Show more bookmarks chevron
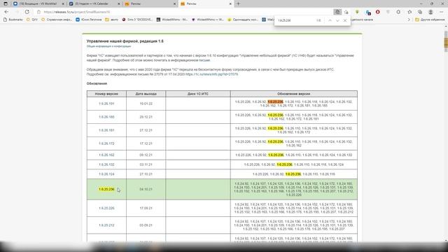This screenshot has width=448, height=252. pos(409,20)
